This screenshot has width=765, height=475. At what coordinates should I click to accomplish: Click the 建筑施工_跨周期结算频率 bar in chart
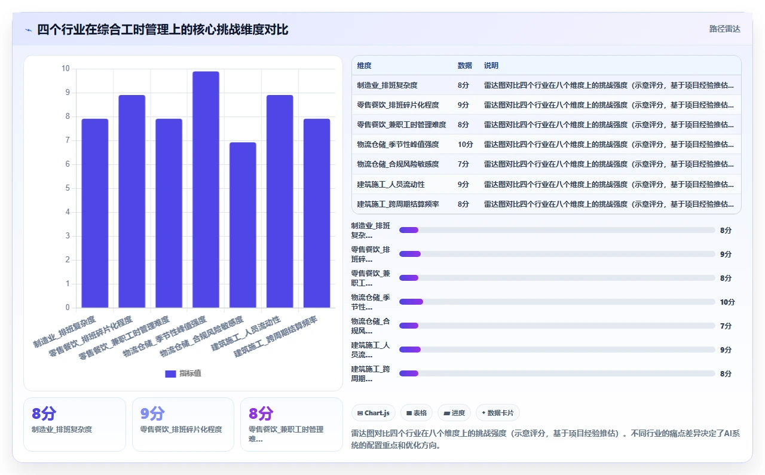pyautogui.click(x=317, y=213)
